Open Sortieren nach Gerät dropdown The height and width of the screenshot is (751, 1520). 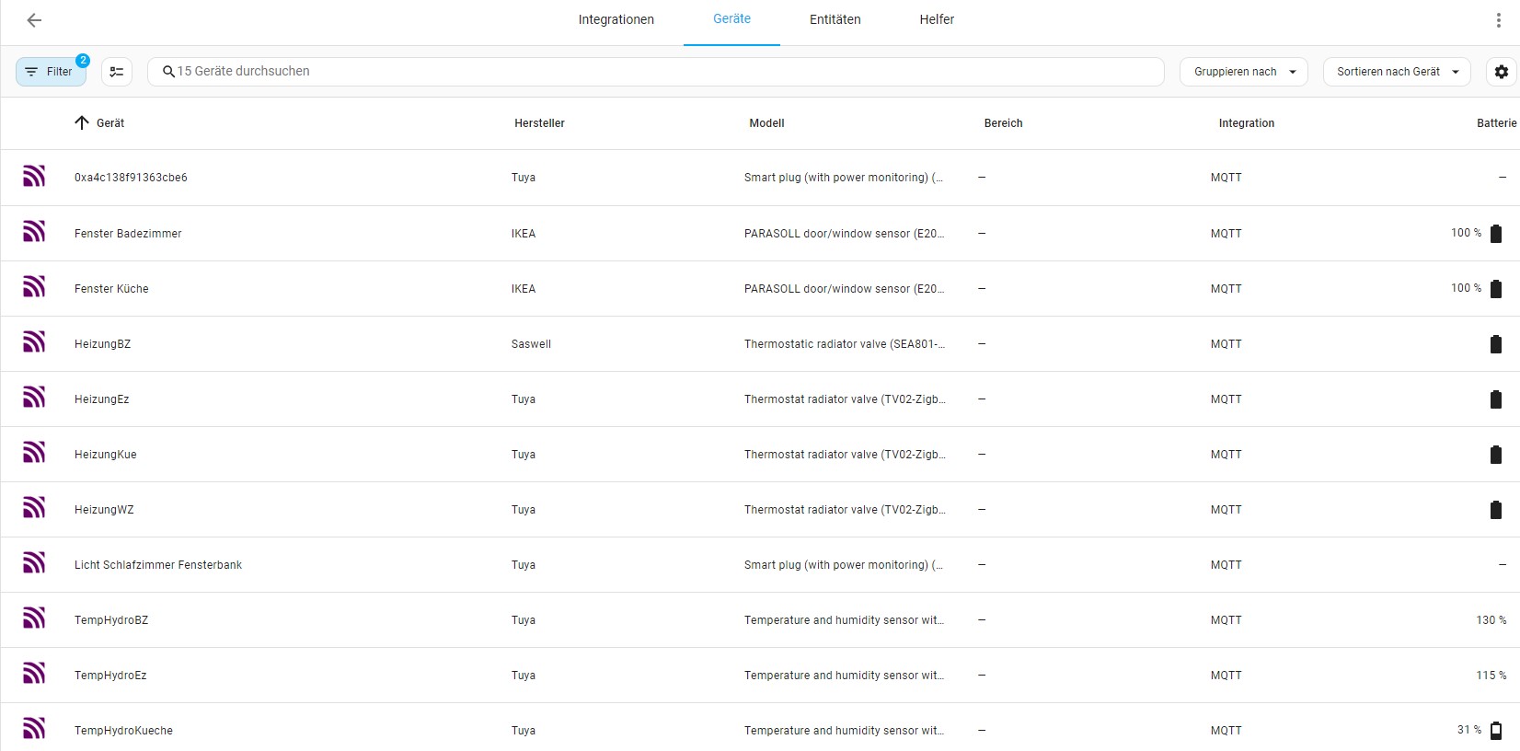pos(1397,72)
